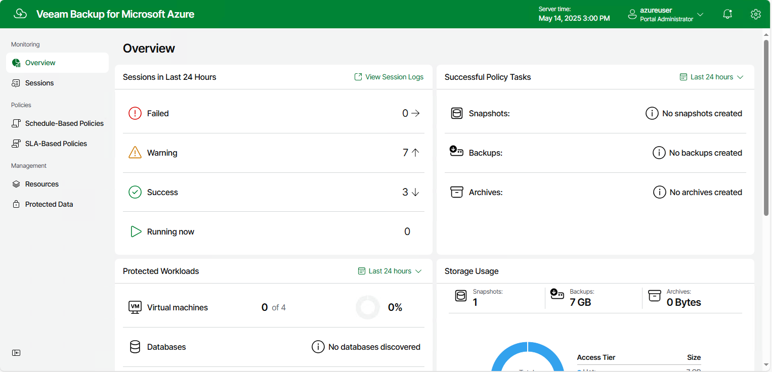Image resolution: width=772 pixels, height=372 pixels.
Task: Click the 0 Bytes archives value
Action: [684, 302]
